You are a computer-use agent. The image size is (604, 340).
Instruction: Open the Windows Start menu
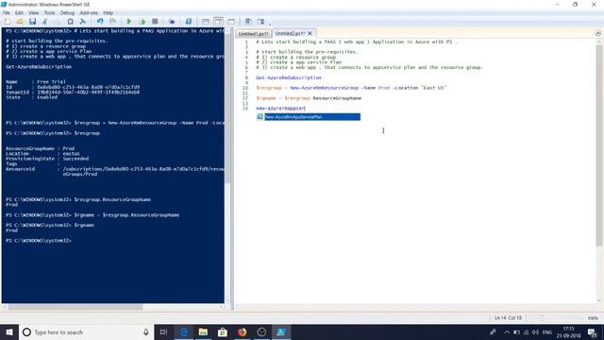click(9, 331)
